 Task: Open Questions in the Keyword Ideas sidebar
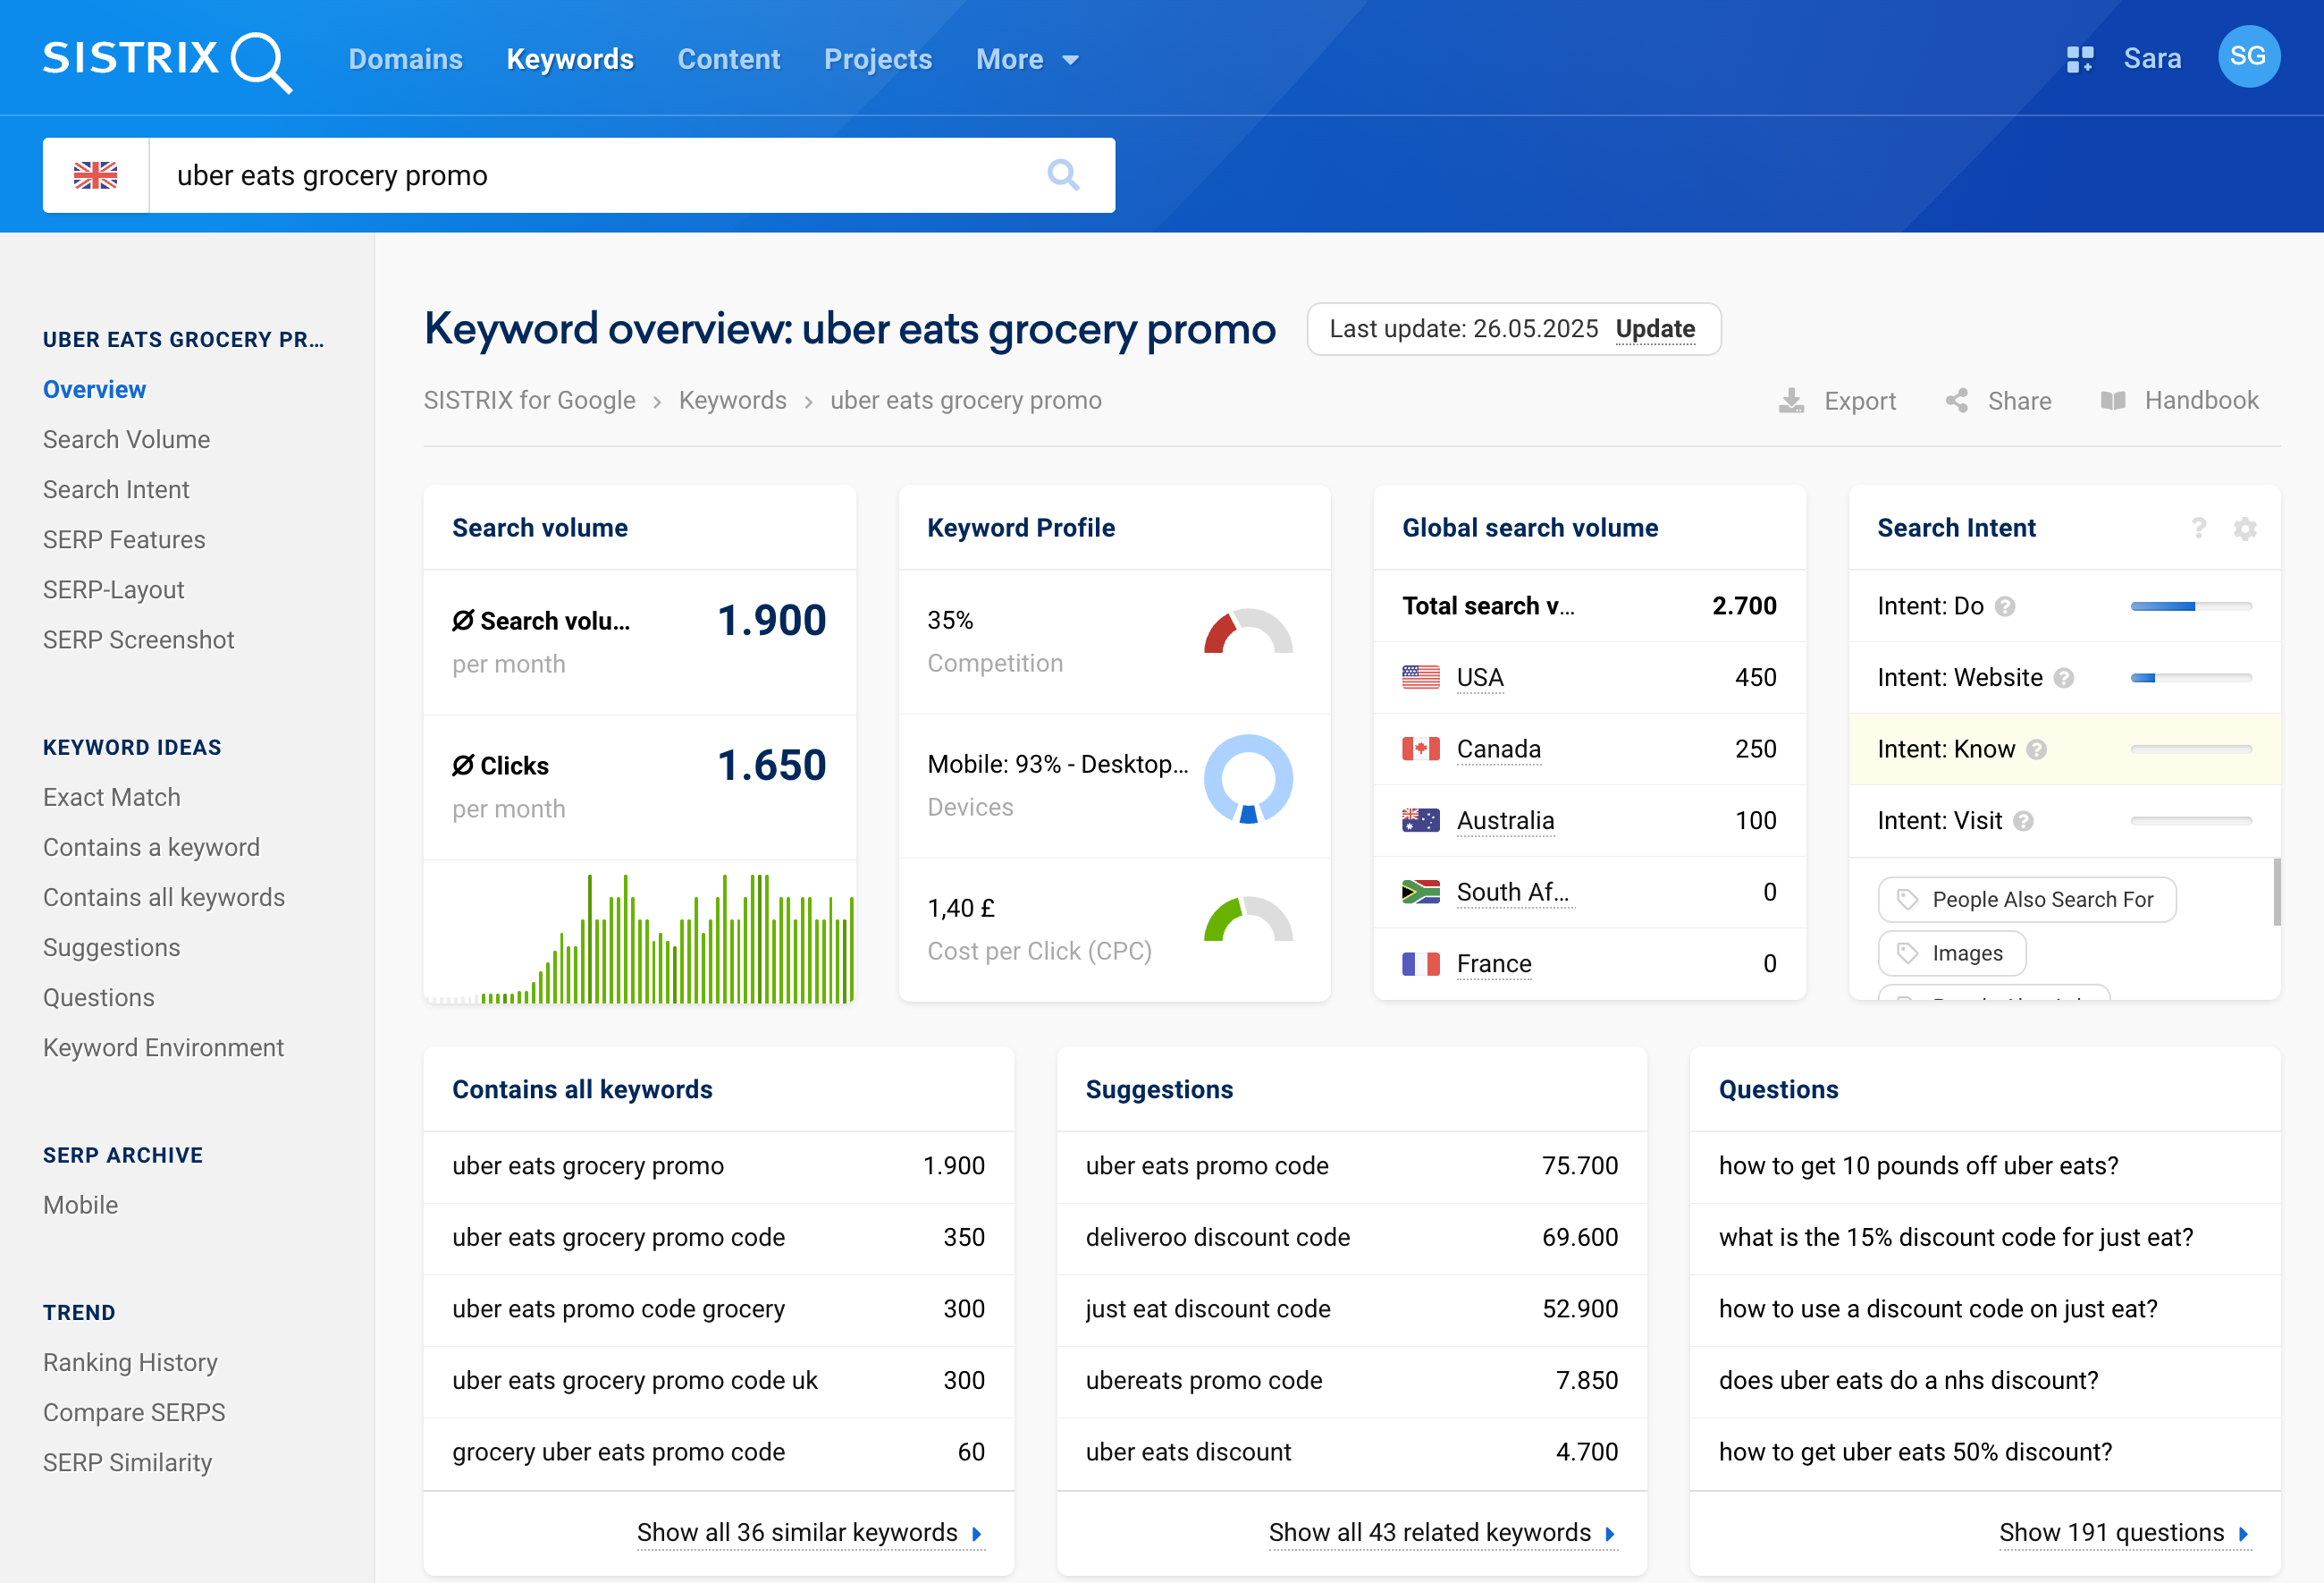click(x=99, y=999)
